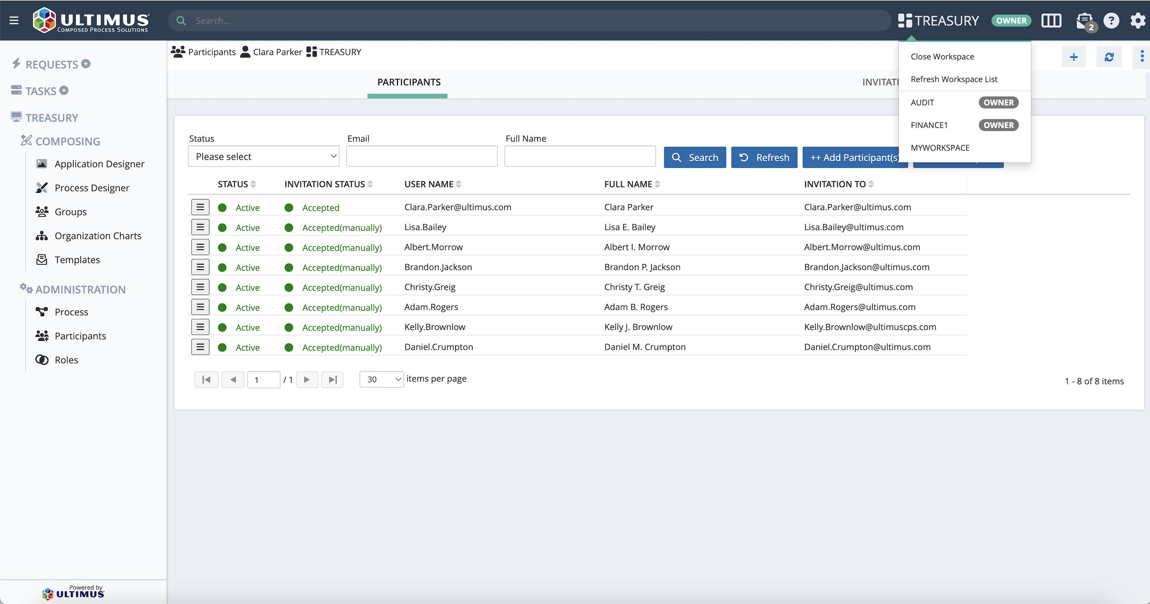Open row menu for Christy.Greig

(200, 287)
